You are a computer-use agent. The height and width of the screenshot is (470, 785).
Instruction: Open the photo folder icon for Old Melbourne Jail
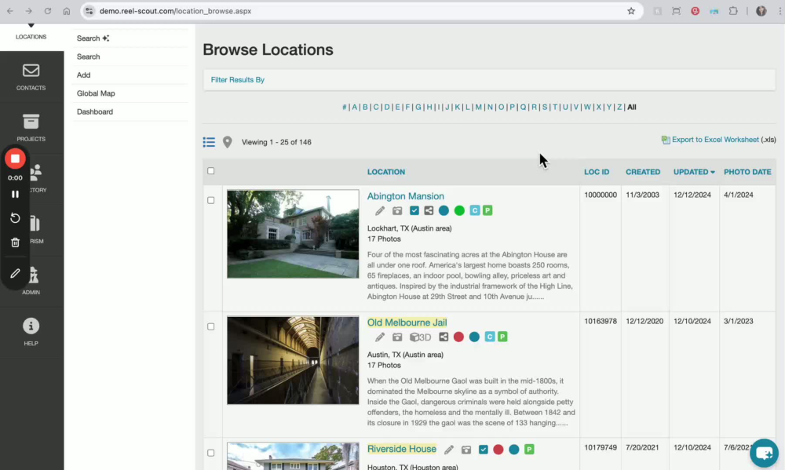click(x=397, y=337)
